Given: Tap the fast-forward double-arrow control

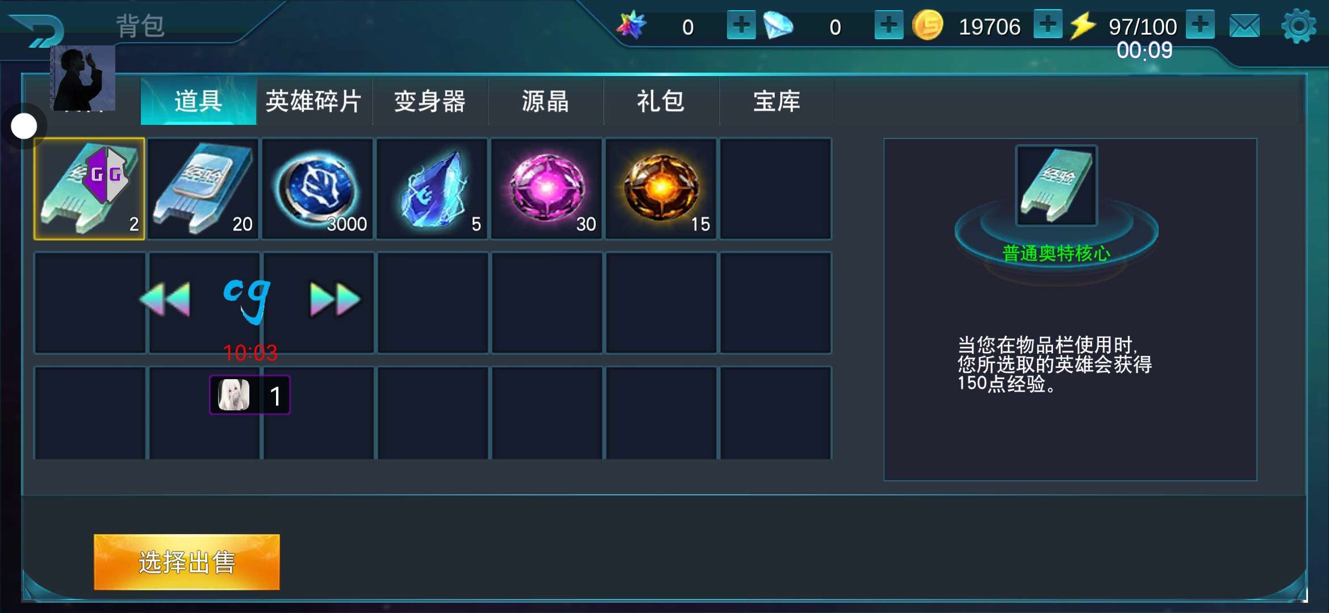Looking at the screenshot, I should click(x=335, y=299).
